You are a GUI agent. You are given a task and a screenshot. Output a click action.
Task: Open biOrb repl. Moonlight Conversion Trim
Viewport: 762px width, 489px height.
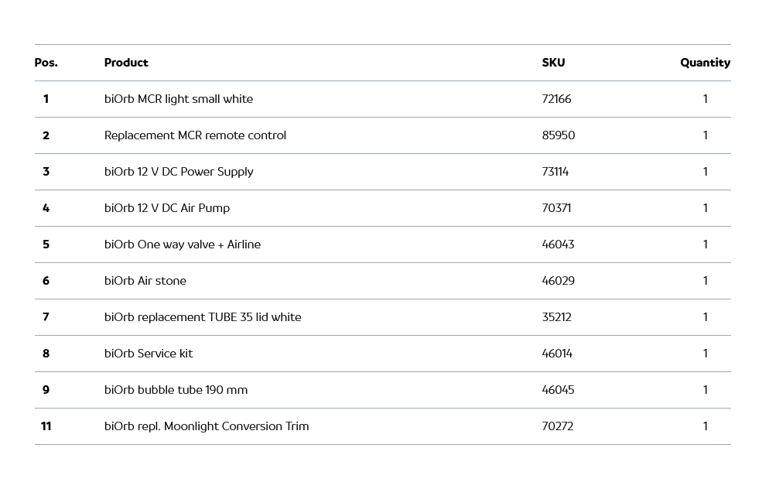207,426
